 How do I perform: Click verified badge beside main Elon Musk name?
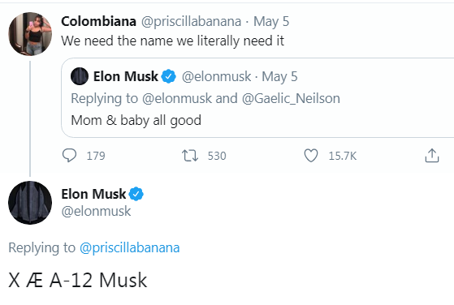(136, 194)
